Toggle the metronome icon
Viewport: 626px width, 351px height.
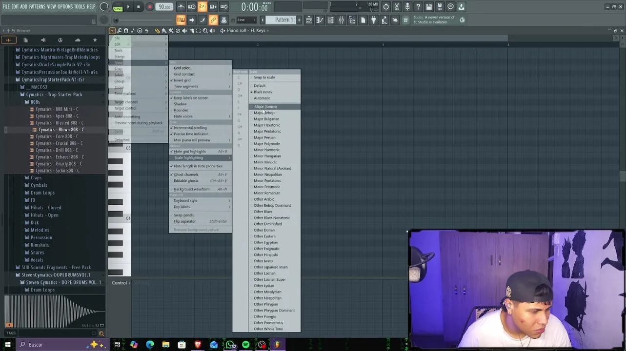(x=181, y=7)
